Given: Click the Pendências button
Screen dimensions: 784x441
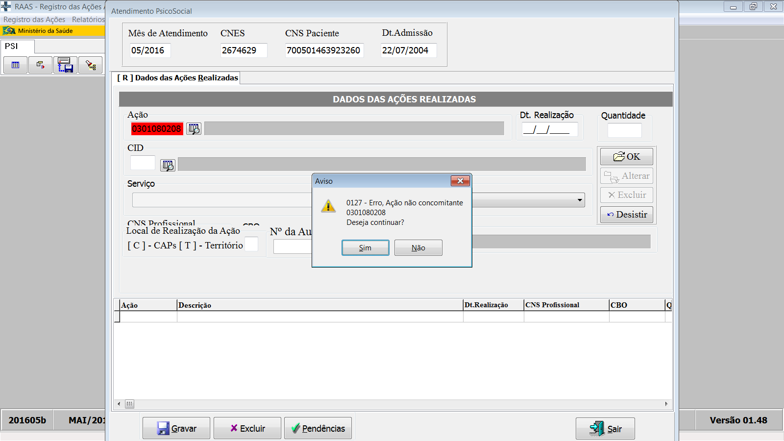Looking at the screenshot, I should coord(318,428).
